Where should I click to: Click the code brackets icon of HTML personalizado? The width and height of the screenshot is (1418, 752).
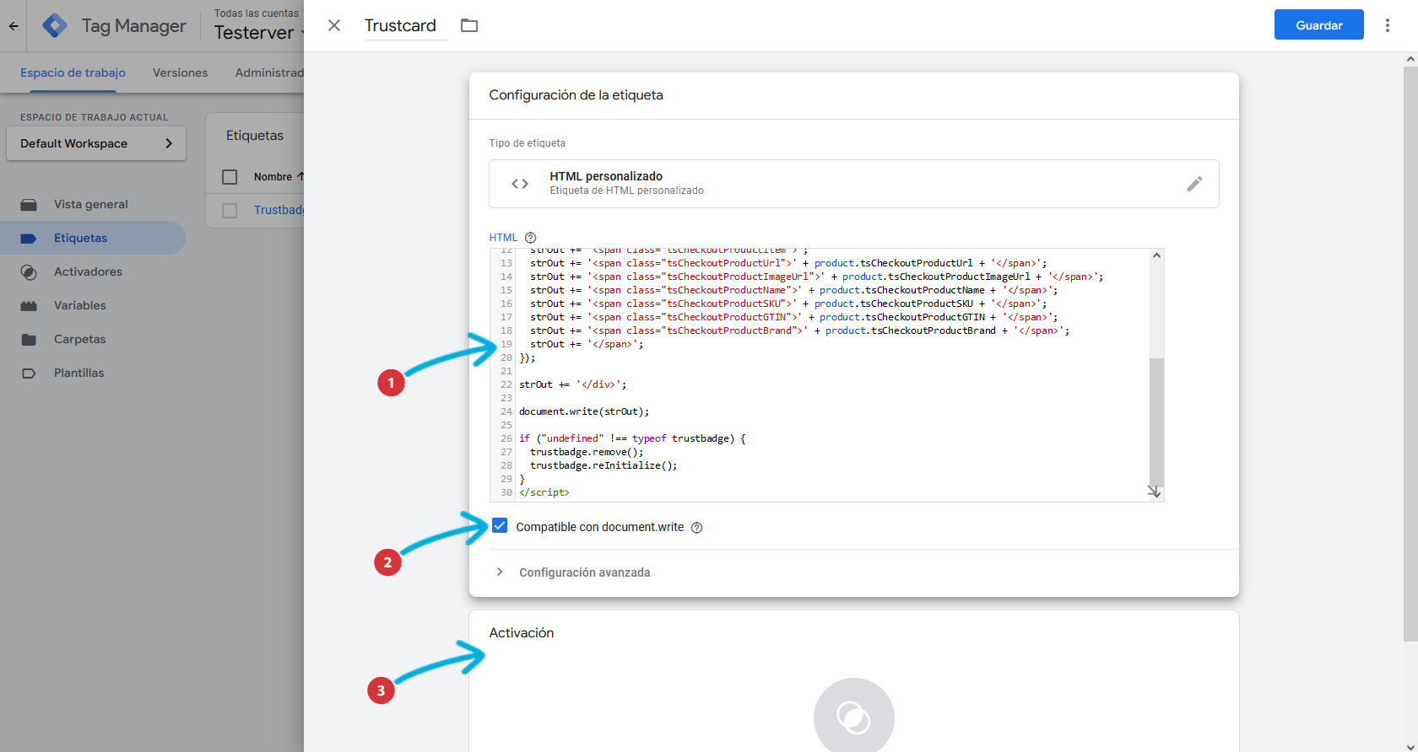(520, 184)
